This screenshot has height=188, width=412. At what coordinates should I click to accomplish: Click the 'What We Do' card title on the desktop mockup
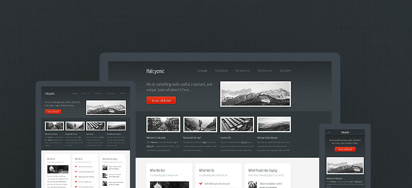pyautogui.click(x=207, y=170)
